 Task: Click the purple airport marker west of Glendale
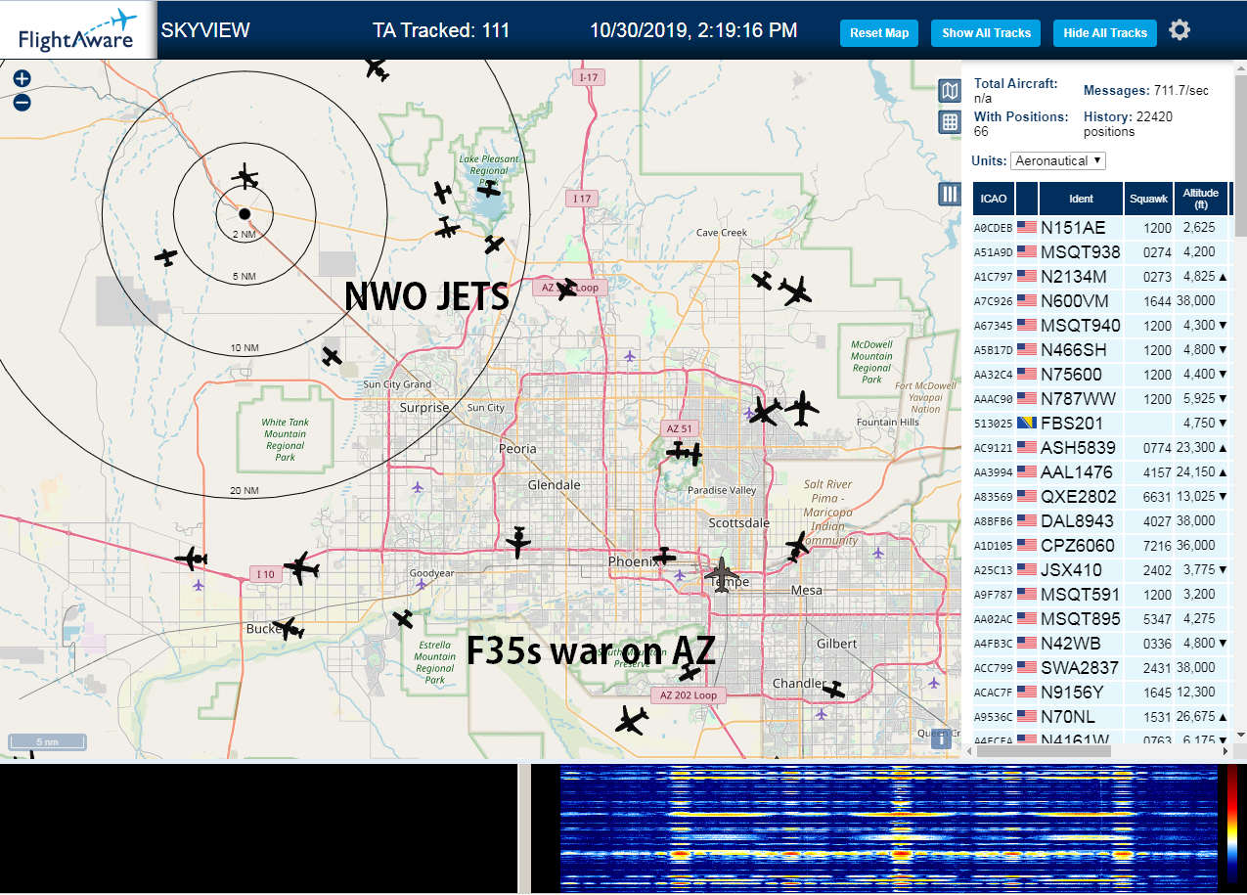(x=419, y=486)
